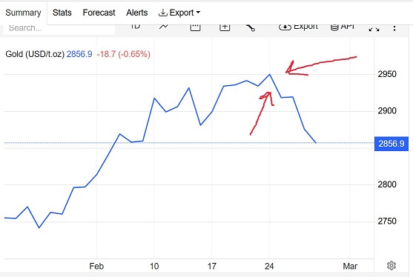
Task: Switch to the Summary tab
Action: 23,13
